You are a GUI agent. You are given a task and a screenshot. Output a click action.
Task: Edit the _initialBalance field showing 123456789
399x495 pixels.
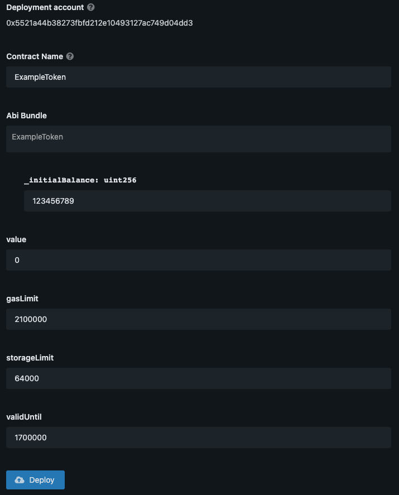pos(208,201)
